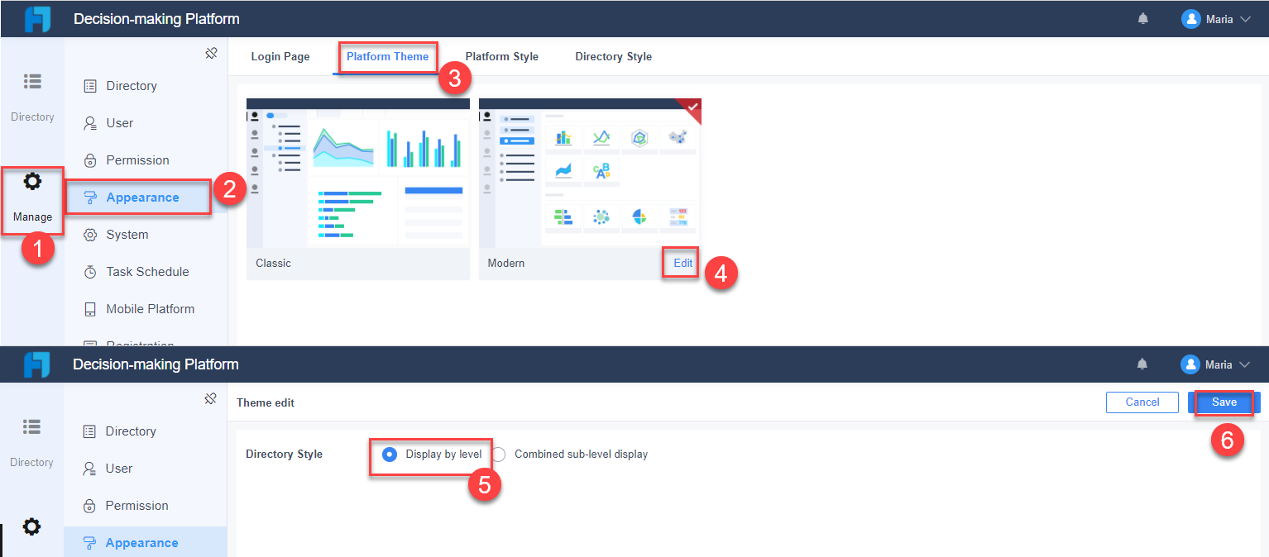Click the Maria user avatar in top header
Screen dimensions: 1269x557
1191,19
